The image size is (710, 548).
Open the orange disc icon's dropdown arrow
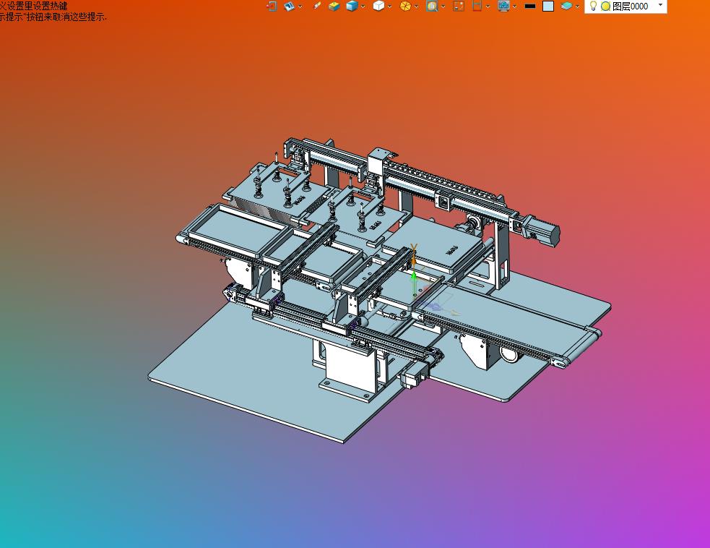(x=416, y=7)
